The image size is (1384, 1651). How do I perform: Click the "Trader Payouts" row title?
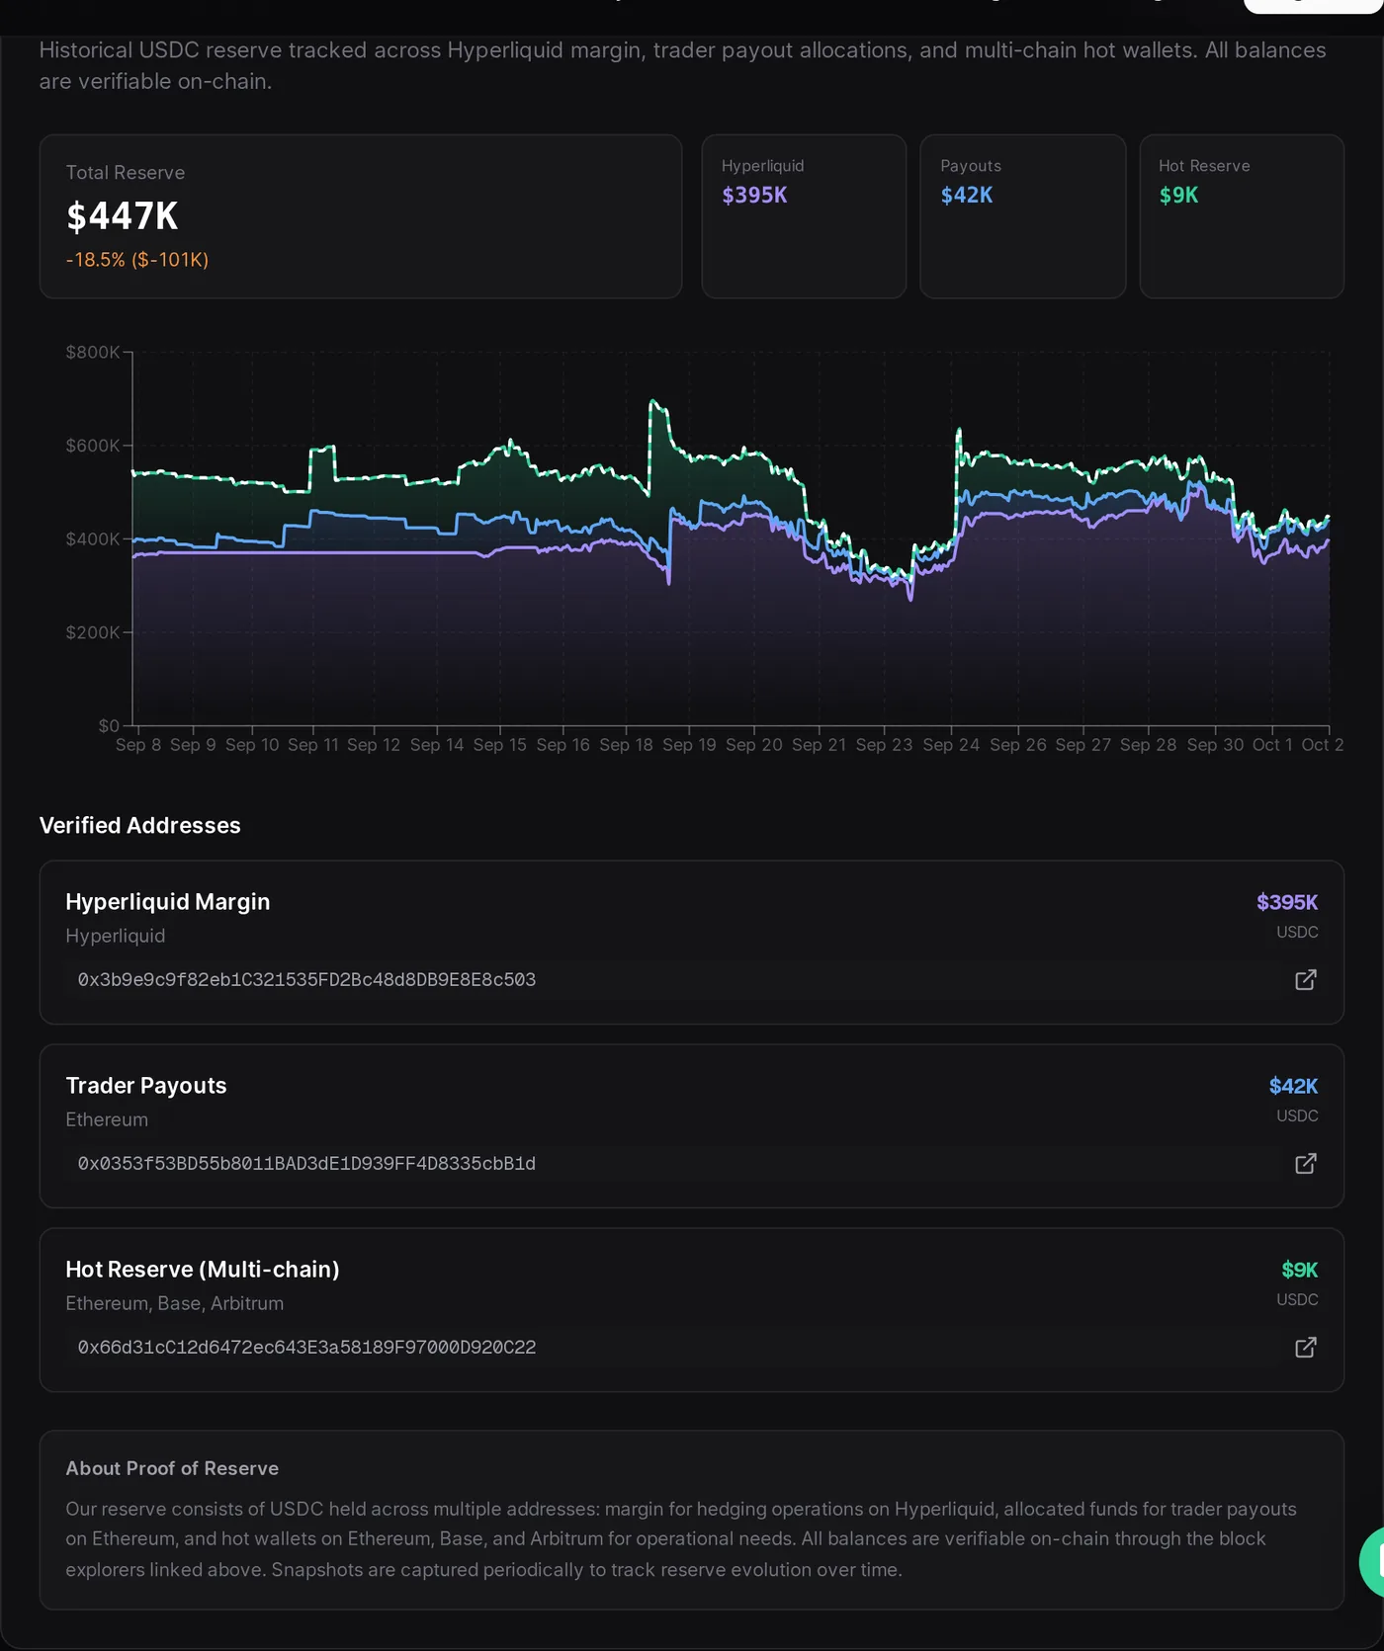pos(146,1086)
